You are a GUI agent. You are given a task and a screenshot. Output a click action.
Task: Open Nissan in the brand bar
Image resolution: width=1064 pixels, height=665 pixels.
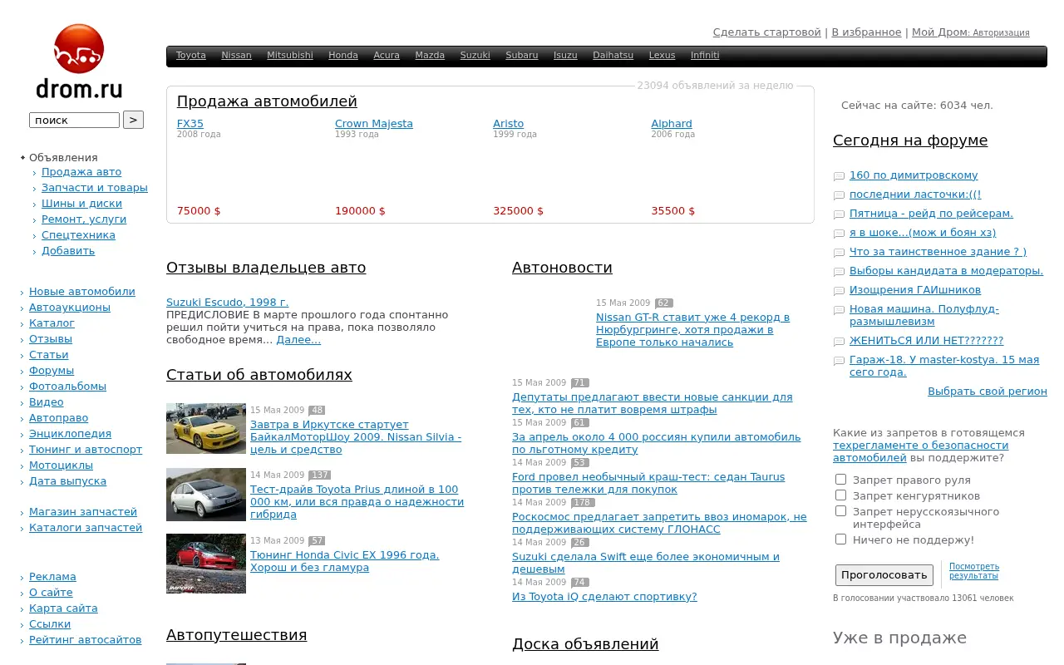(x=236, y=56)
